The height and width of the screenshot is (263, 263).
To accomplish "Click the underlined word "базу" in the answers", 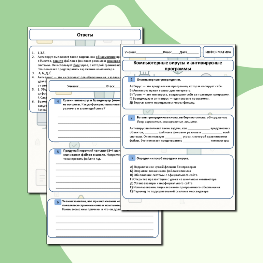I will (77, 64).
